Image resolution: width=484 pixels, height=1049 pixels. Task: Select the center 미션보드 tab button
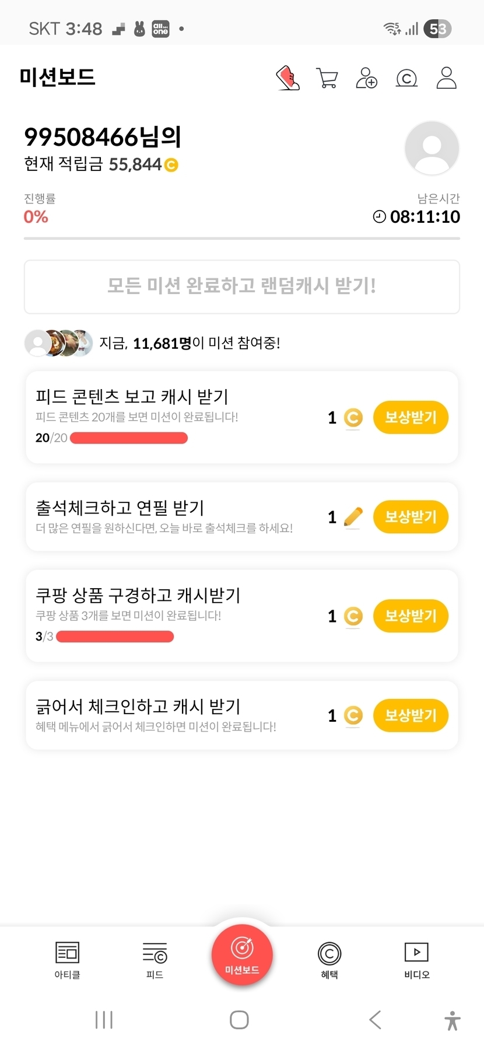242,955
